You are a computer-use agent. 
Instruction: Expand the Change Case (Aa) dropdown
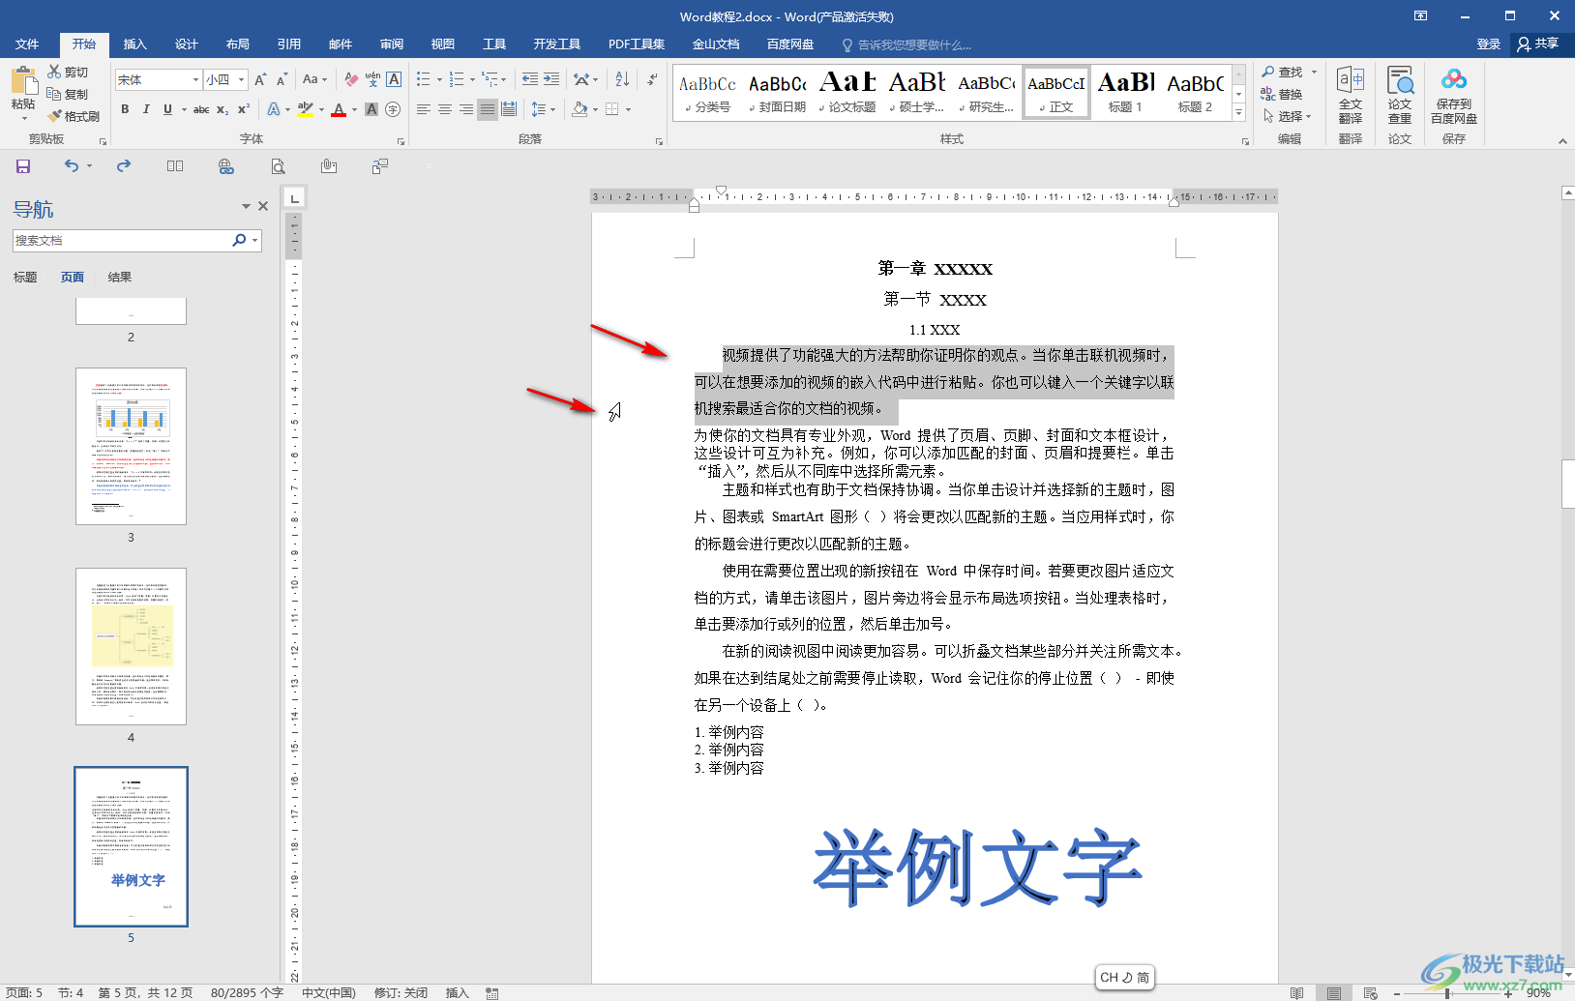[x=314, y=79]
